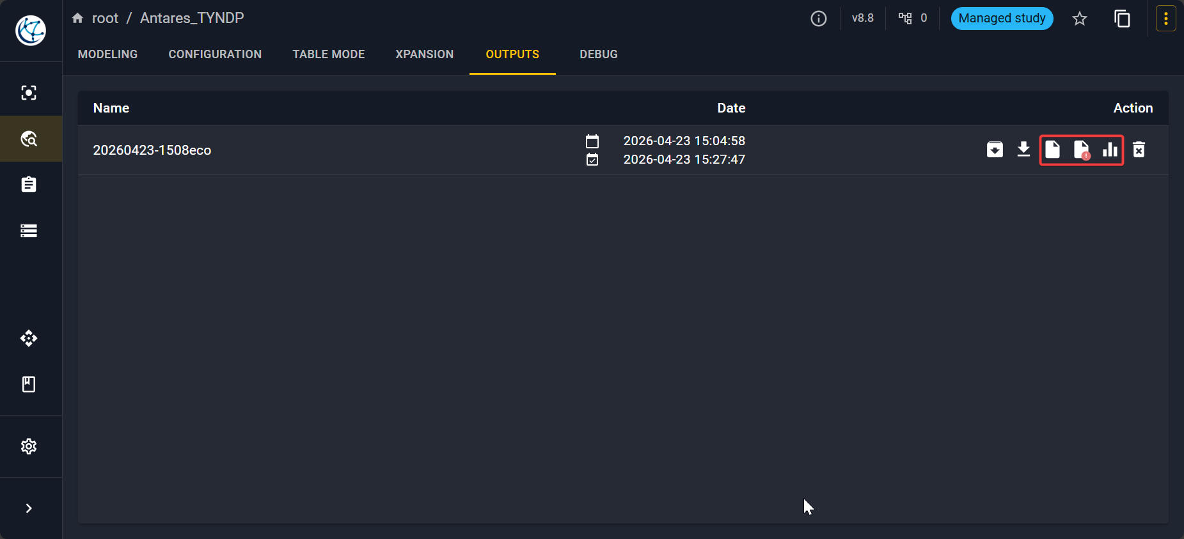Image resolution: width=1184 pixels, height=539 pixels.
Task: Click the Action column header
Action: click(x=1133, y=108)
